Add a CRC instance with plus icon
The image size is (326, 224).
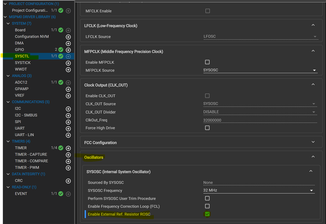click(68, 181)
